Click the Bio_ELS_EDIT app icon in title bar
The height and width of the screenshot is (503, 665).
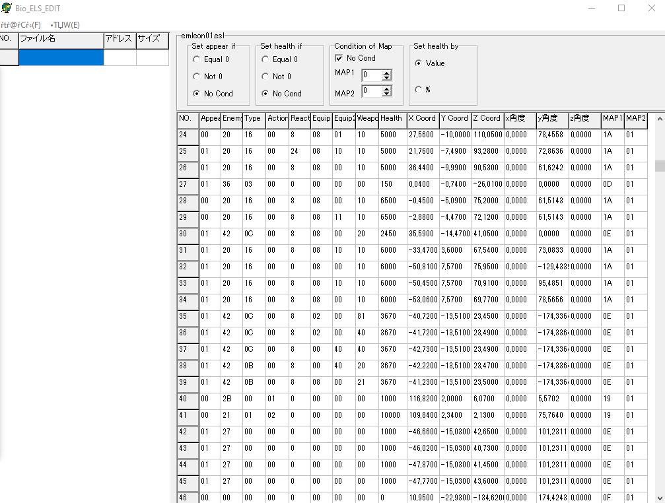coord(7,8)
